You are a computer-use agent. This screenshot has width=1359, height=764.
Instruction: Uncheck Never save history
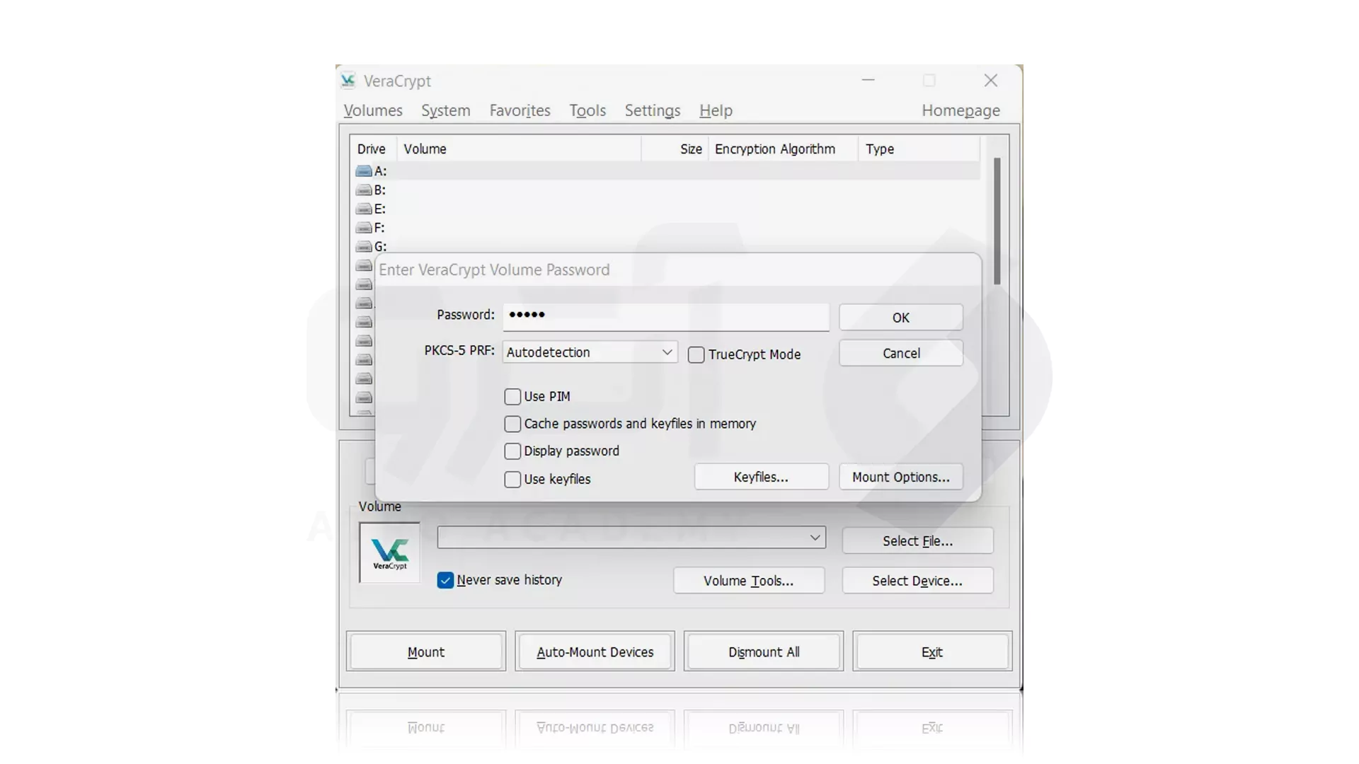445,581
